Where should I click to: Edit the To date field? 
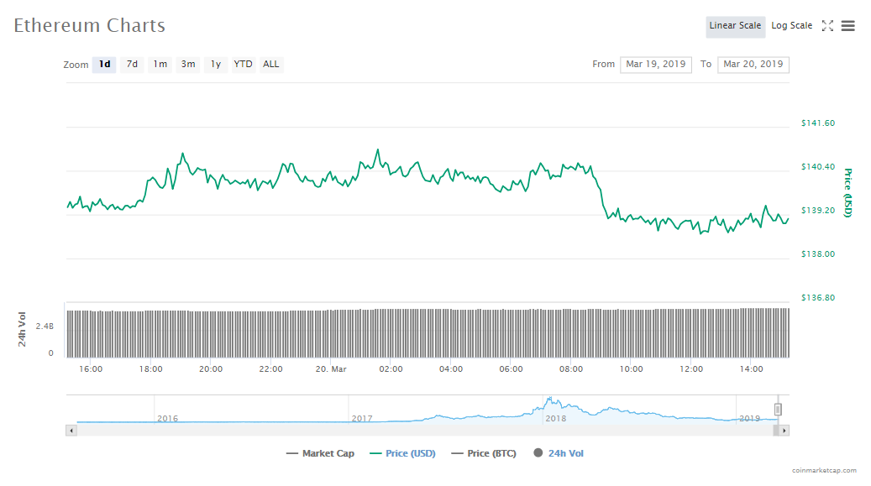click(753, 65)
